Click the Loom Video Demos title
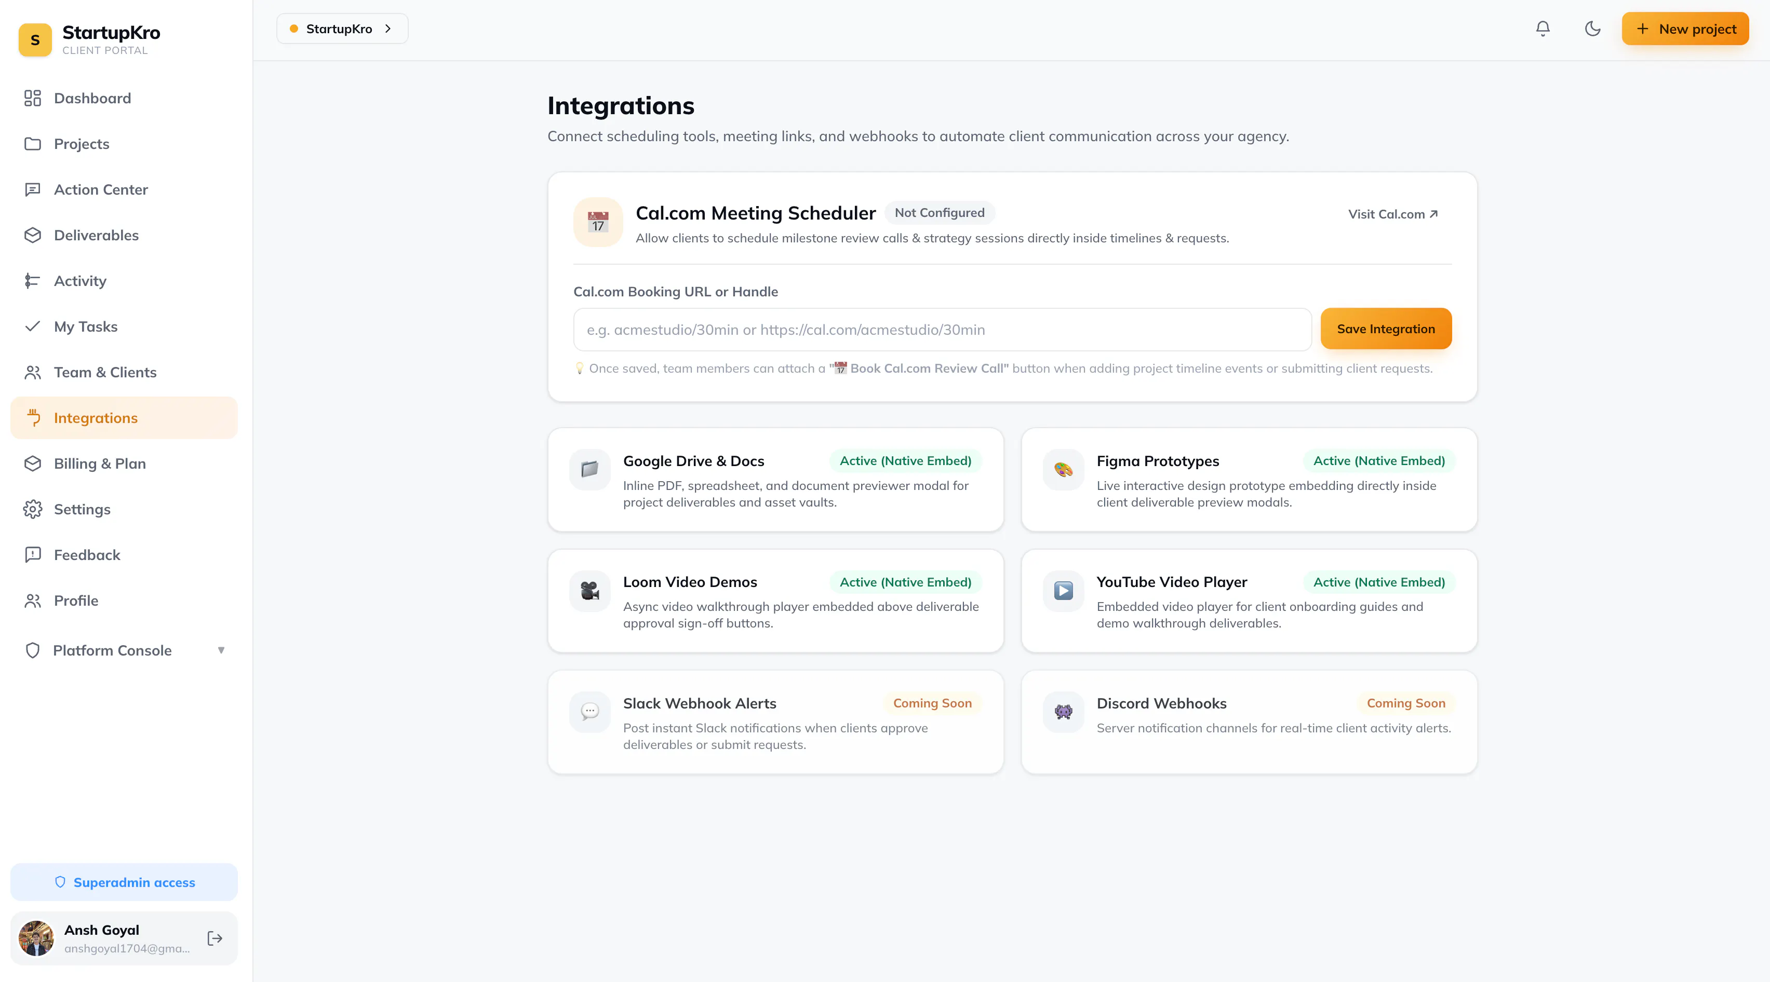Screen dimensions: 1770x982 tap(690, 582)
